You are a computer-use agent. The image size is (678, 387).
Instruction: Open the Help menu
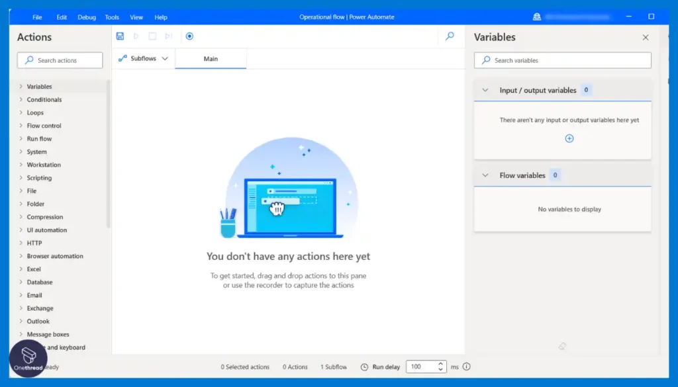(x=161, y=17)
